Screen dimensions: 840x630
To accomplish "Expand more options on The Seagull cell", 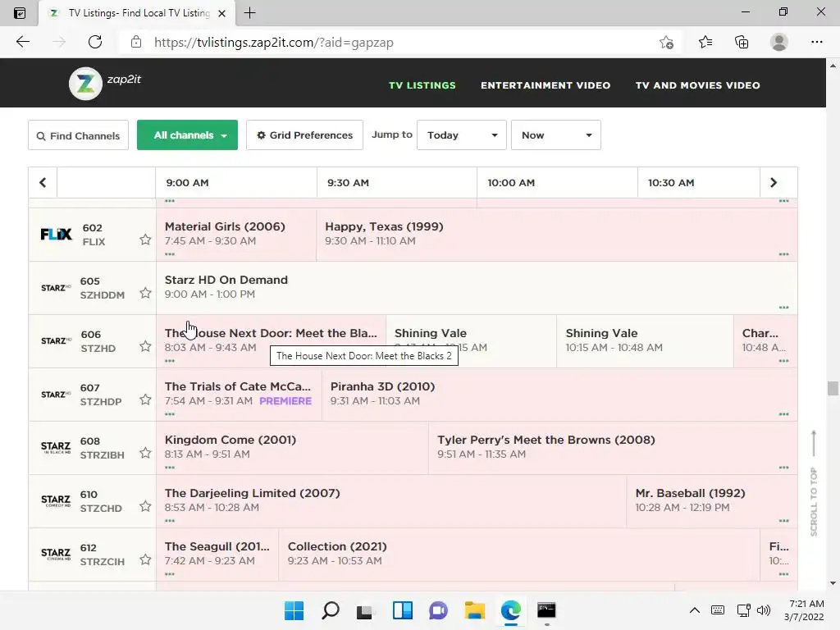I will click(x=170, y=574).
